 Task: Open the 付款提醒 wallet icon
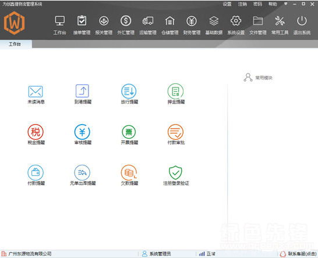(36, 172)
